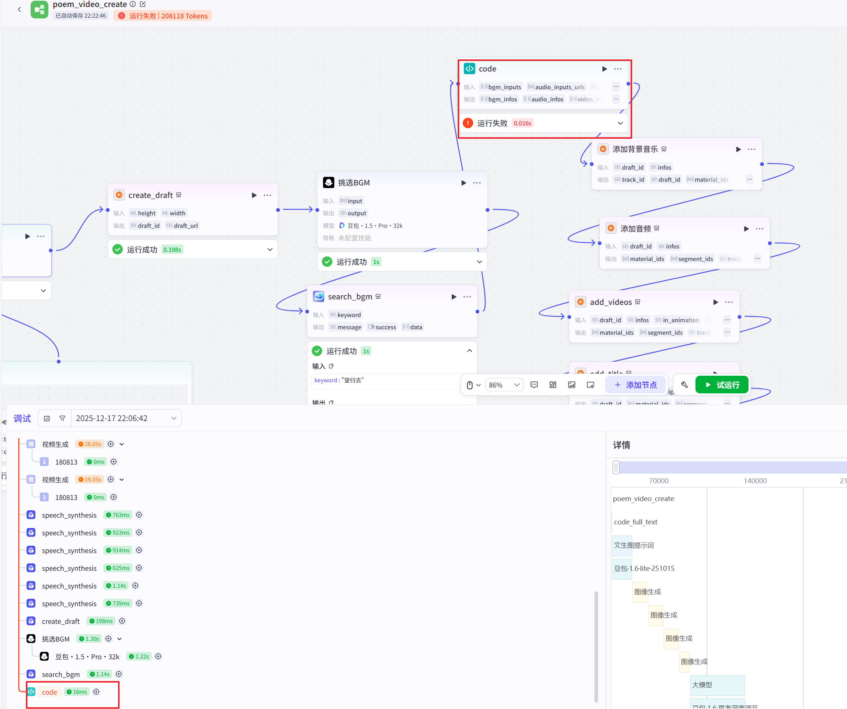Click the filter funnel icon in debug panel

(x=62, y=418)
